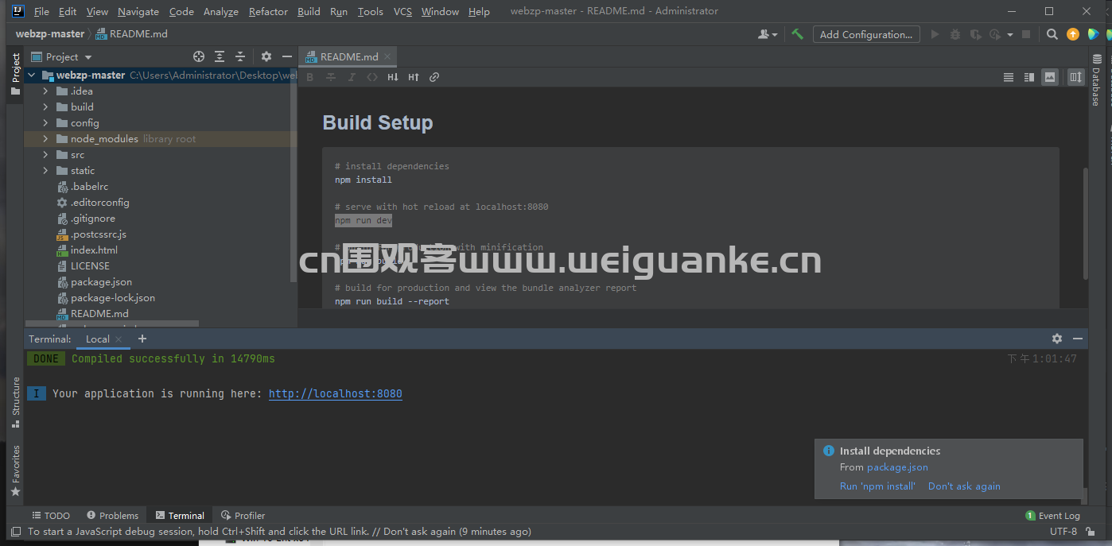Screen dimensions: 1112x546
Task: Click the Debug bug icon
Action: point(955,34)
